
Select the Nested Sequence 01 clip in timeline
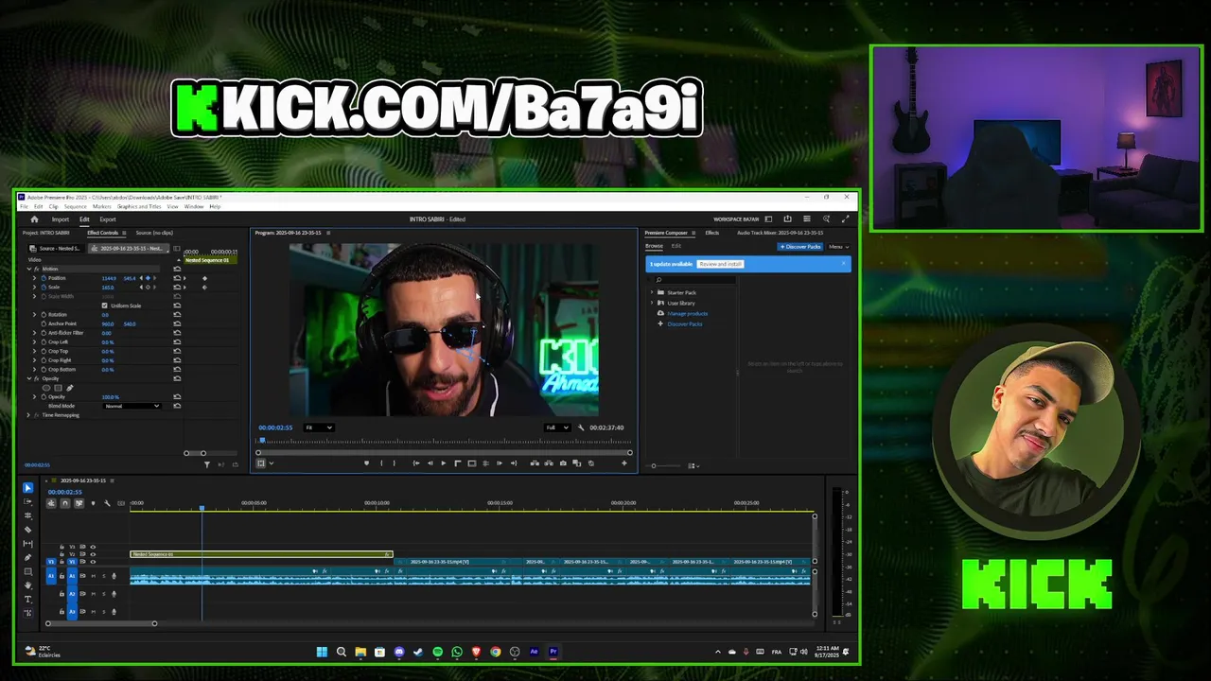tap(261, 554)
